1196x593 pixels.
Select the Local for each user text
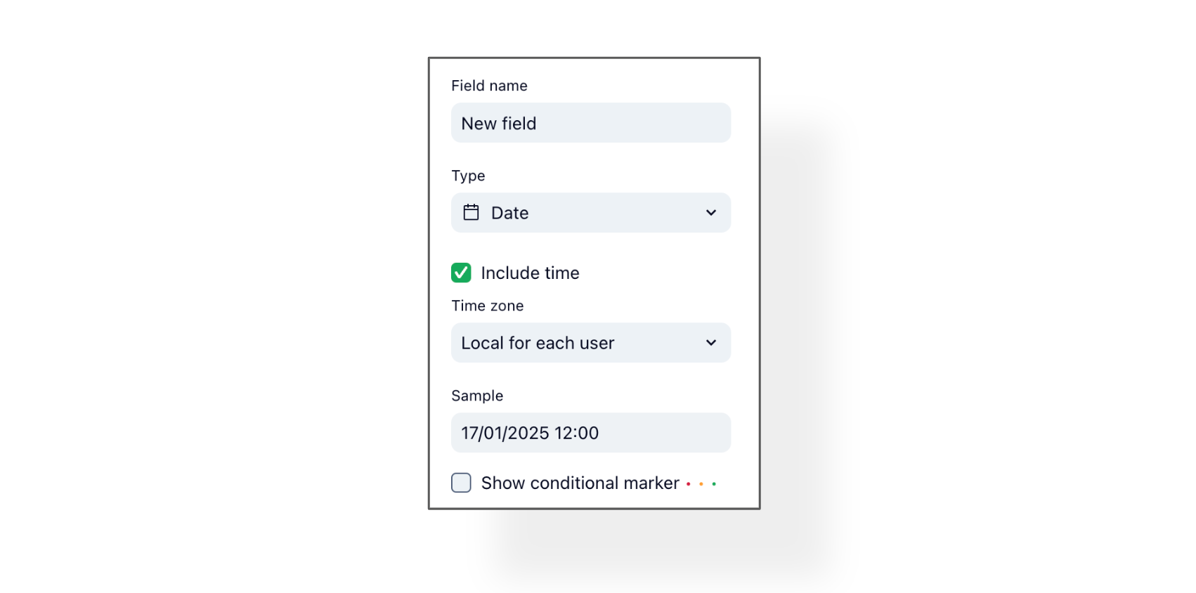538,343
